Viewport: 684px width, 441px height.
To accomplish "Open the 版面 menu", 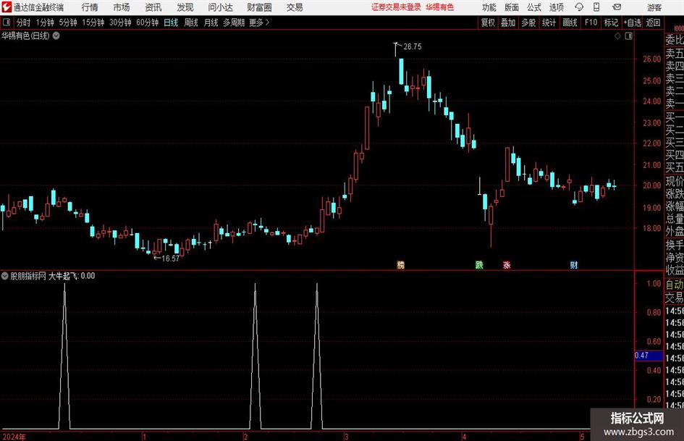I will click(511, 7).
